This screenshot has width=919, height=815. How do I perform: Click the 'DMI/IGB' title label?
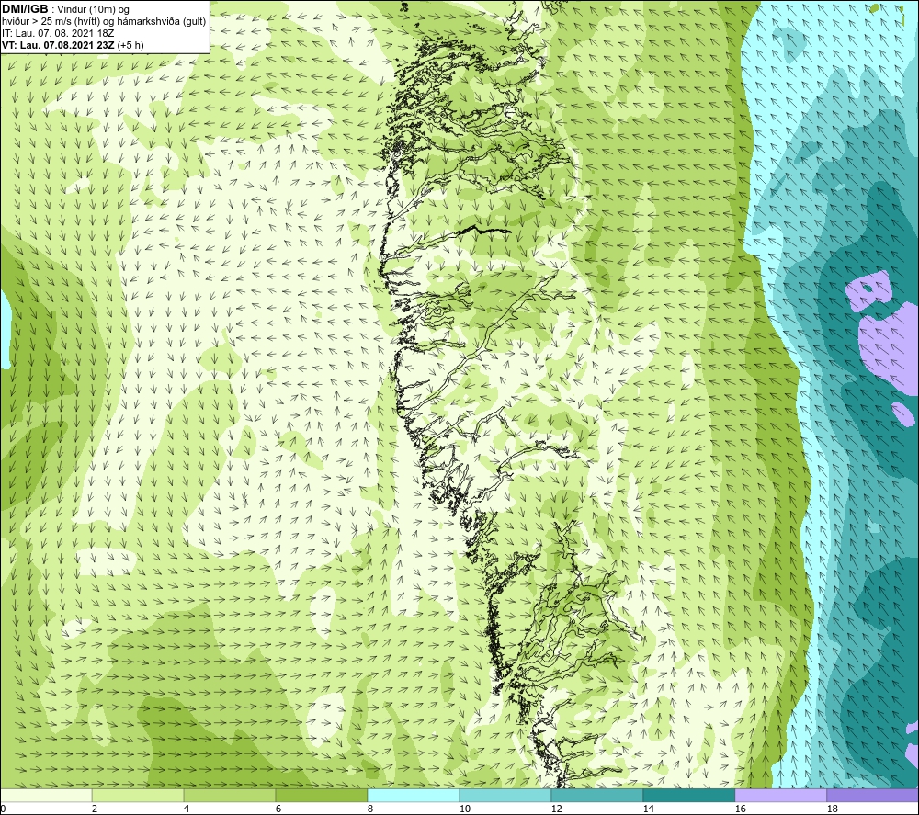point(25,9)
